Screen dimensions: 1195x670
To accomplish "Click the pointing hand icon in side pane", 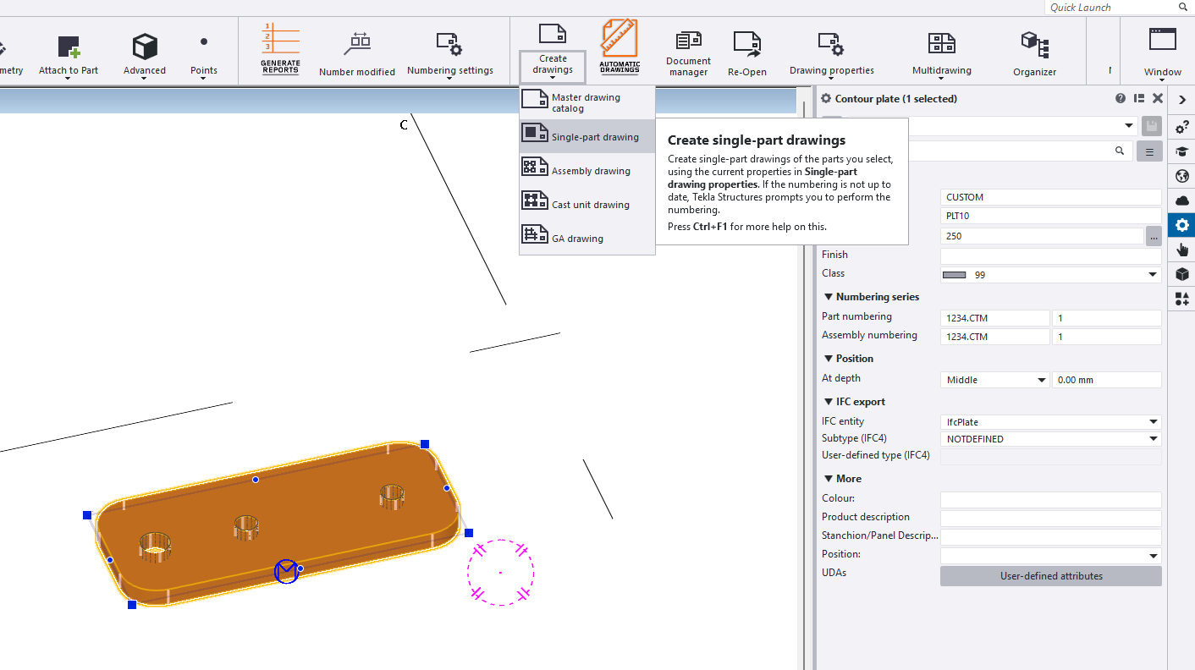I will click(x=1182, y=250).
